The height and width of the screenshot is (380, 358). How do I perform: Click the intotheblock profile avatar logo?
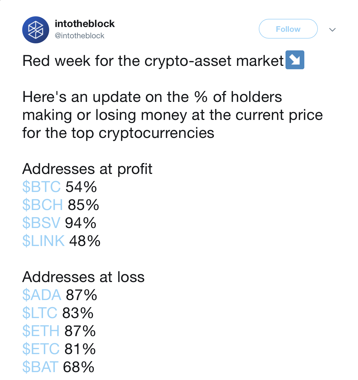click(x=36, y=30)
